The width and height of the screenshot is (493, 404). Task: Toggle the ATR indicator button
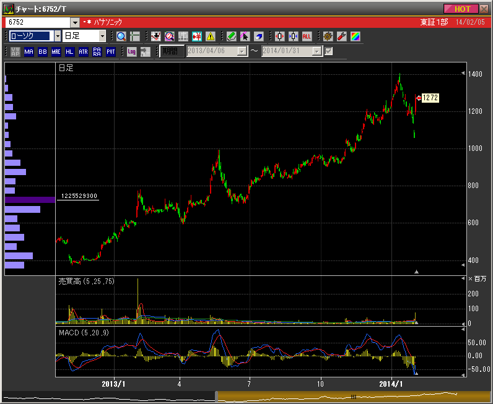pos(83,52)
